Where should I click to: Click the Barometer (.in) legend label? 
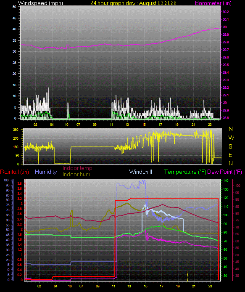pyautogui.click(x=213, y=3)
